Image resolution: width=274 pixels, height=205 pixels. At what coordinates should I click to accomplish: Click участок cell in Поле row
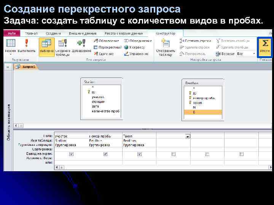(71, 136)
